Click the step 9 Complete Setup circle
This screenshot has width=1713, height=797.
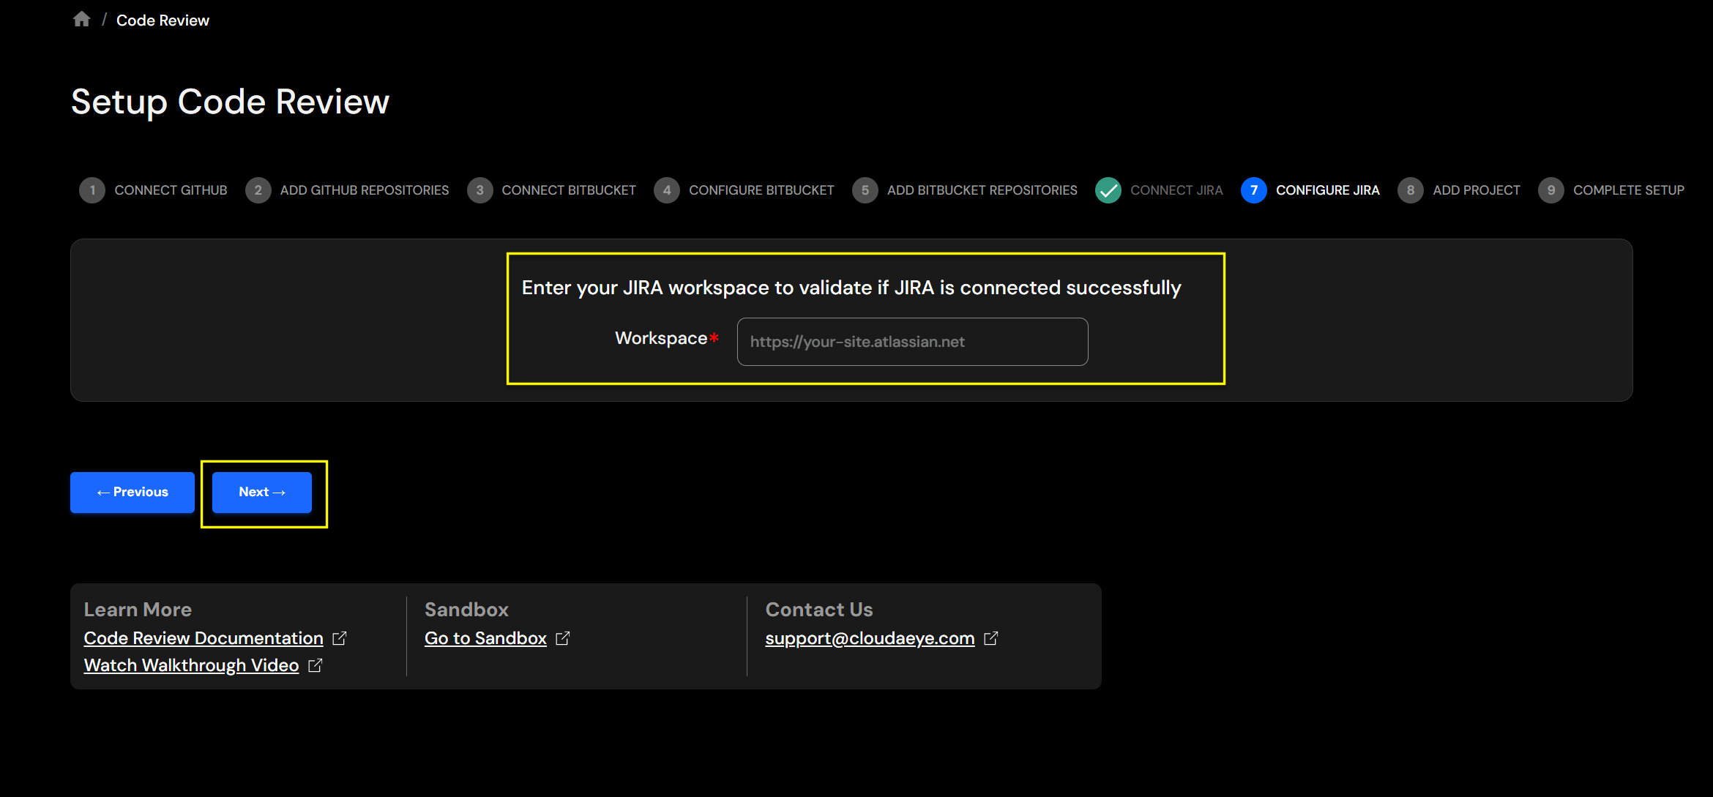pos(1550,190)
